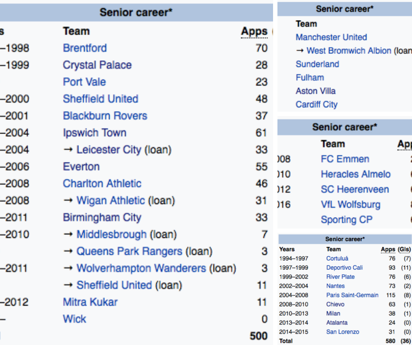Follow the Port Vale link
Viewport: 412px width, 345px height.
(84, 82)
